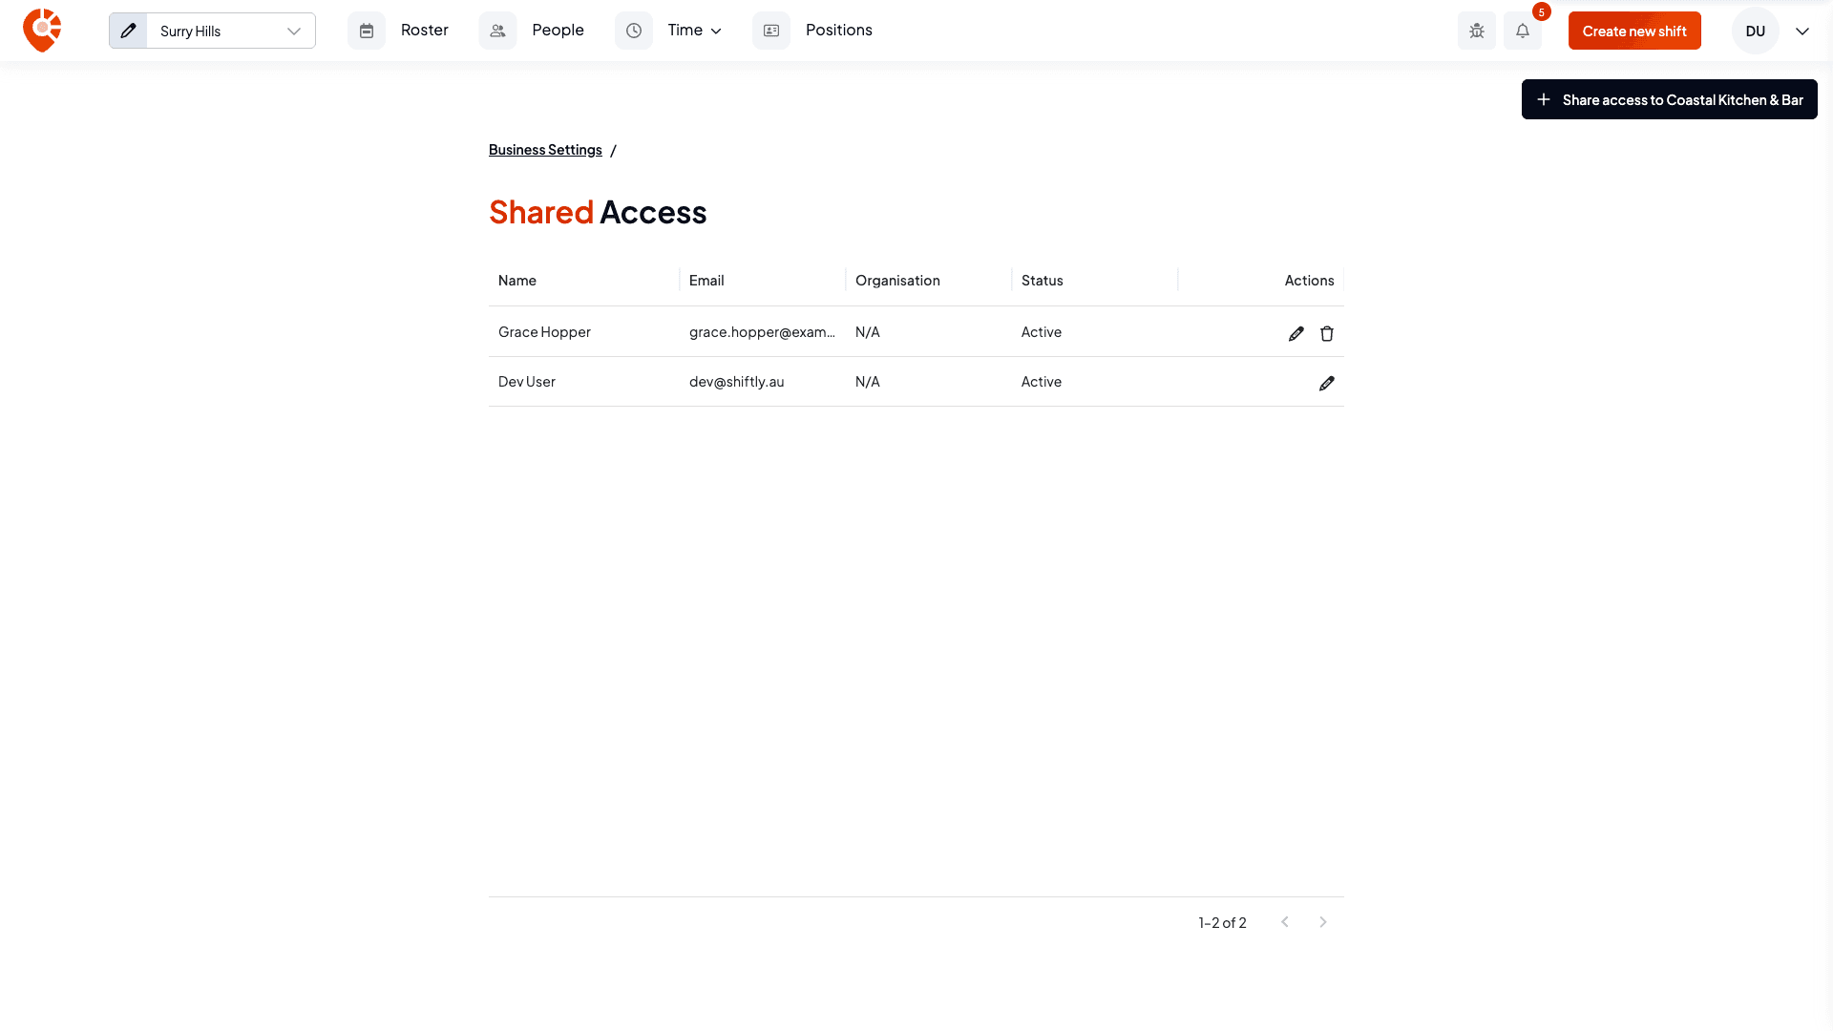
Task: Click the bug report icon
Action: pyautogui.click(x=1477, y=31)
